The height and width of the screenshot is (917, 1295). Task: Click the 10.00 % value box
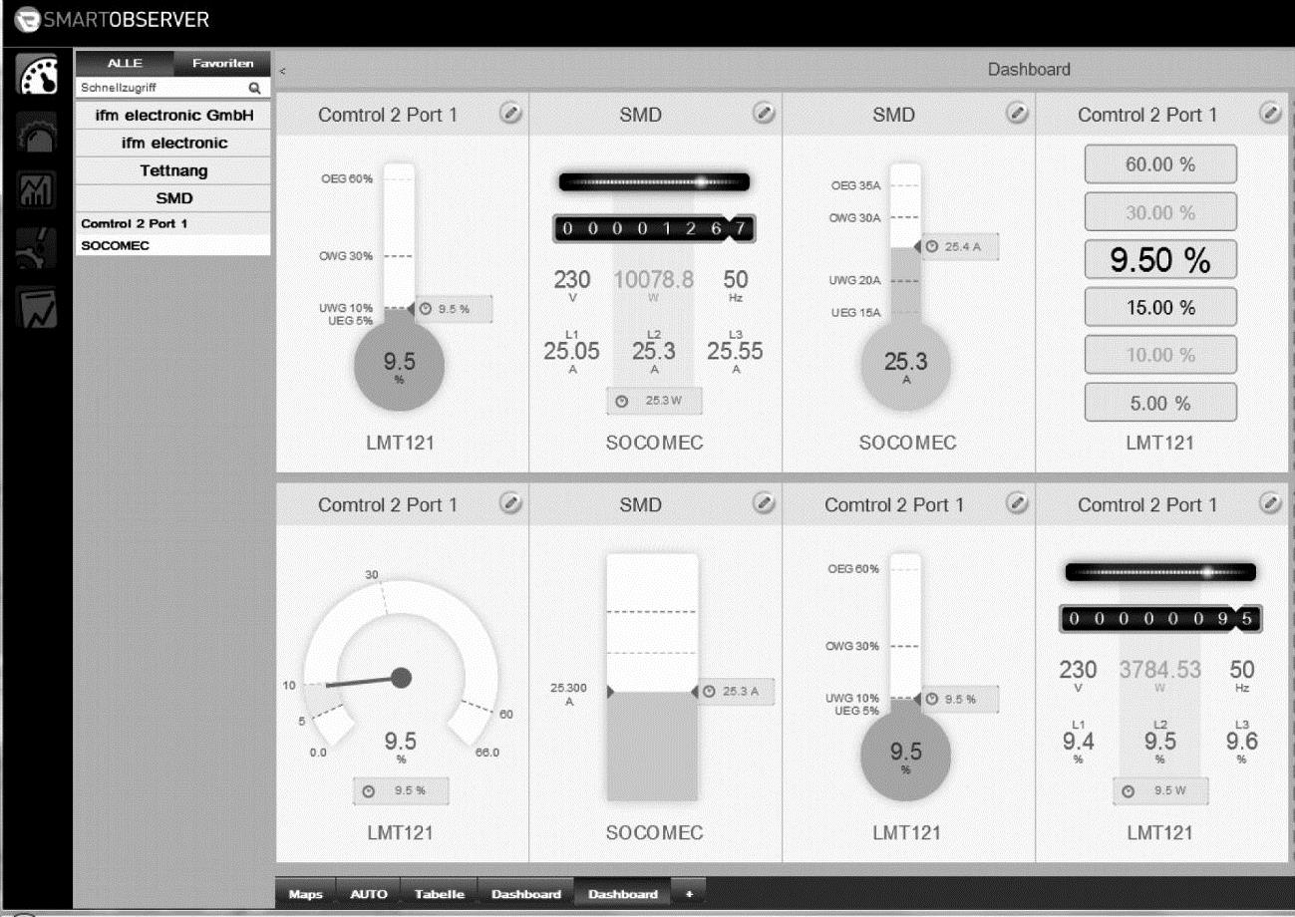click(x=1160, y=355)
